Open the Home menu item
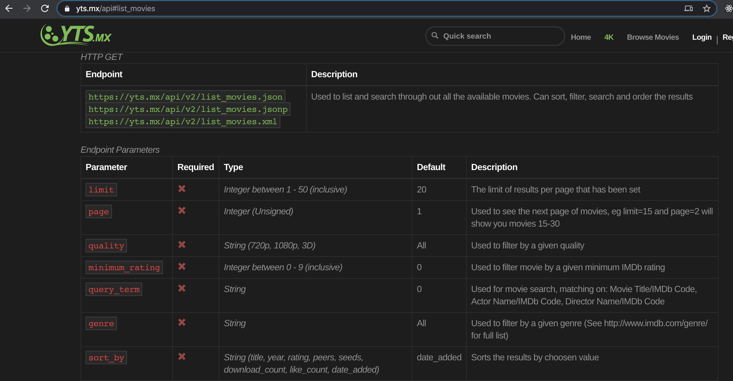Screen dimensions: 733x381 pyautogui.click(x=581, y=37)
